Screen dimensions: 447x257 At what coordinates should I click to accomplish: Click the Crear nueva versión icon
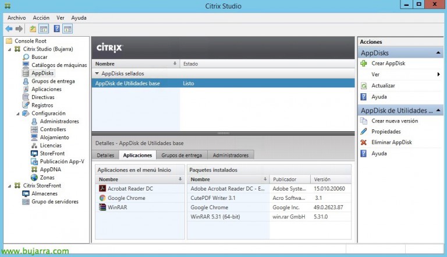(364, 121)
